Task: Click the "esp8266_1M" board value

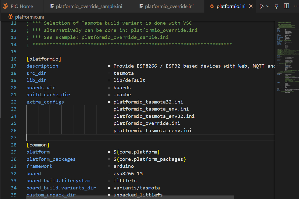Action: [128, 173]
